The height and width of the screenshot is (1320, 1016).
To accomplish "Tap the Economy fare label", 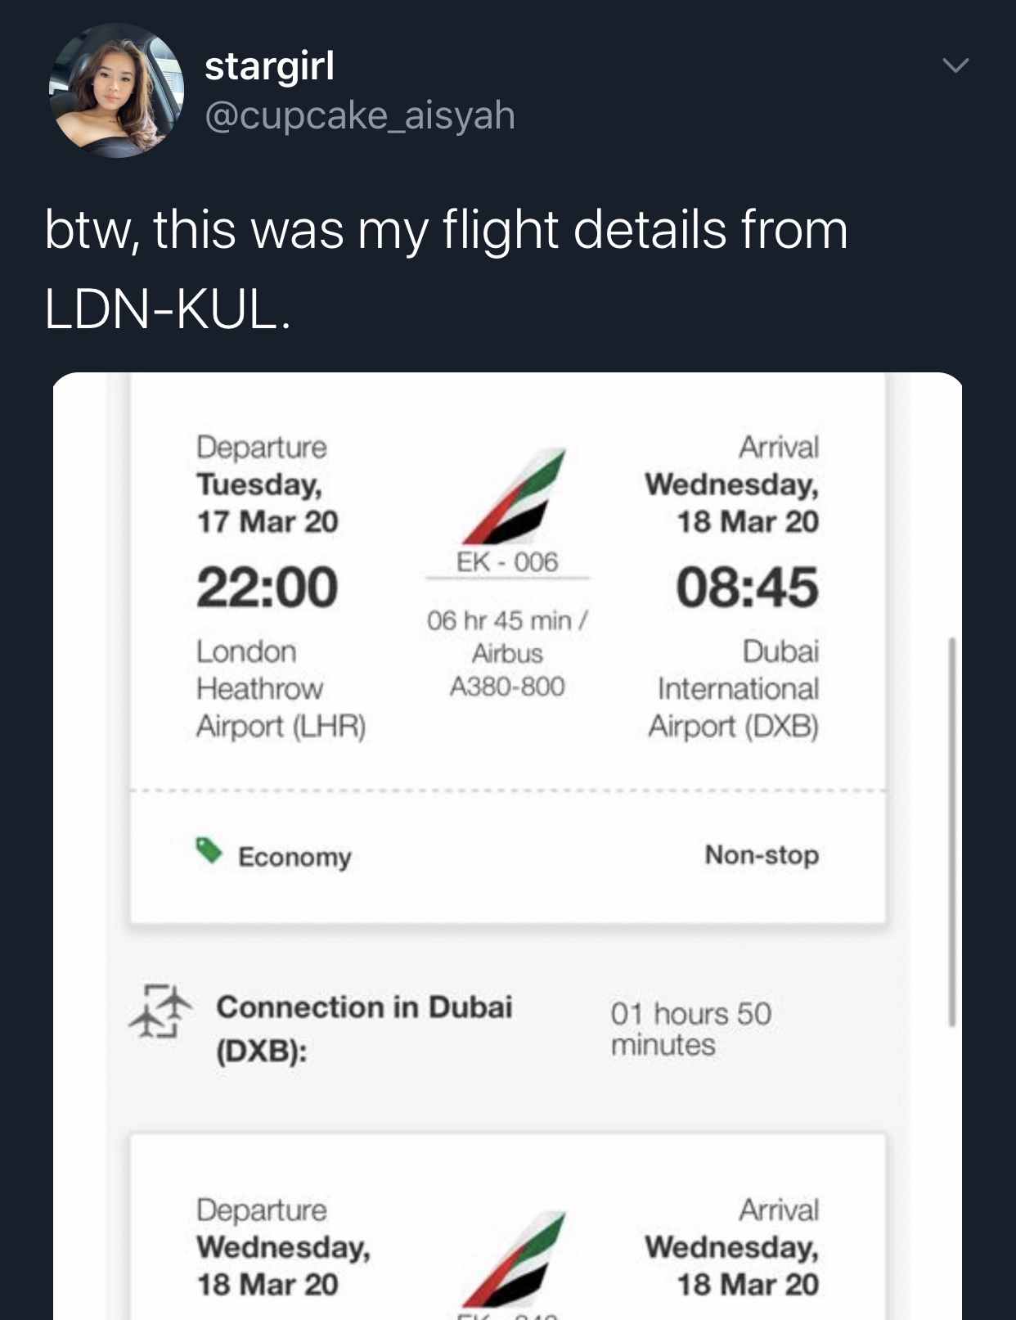I will [x=294, y=857].
